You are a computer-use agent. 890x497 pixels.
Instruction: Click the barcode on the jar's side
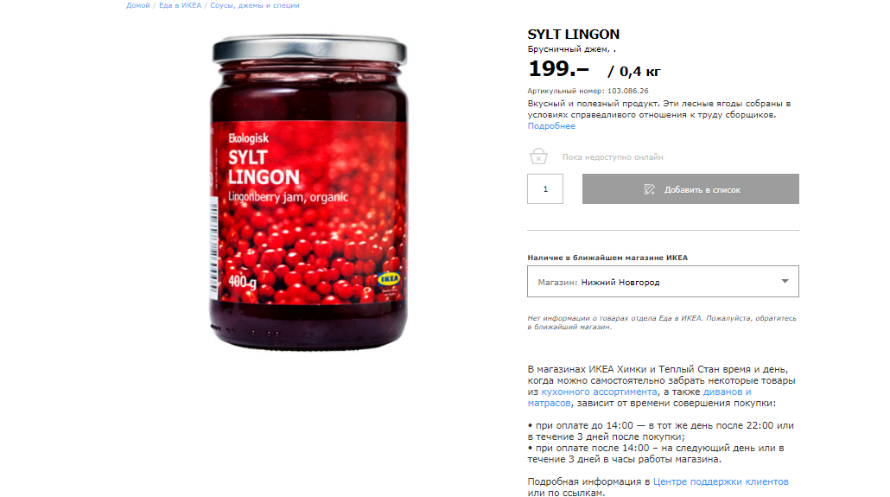pos(214,249)
